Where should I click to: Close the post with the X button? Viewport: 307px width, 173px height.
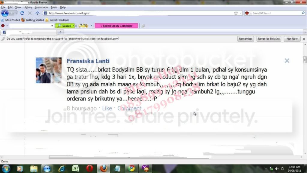point(287,61)
